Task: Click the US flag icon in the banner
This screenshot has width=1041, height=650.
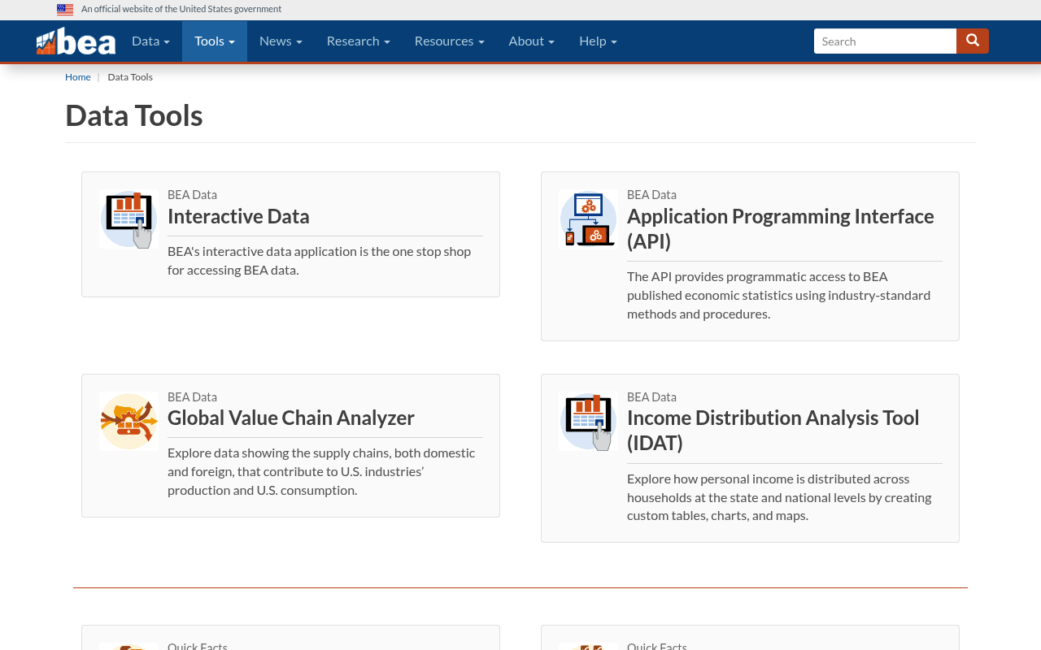Action: (65, 10)
